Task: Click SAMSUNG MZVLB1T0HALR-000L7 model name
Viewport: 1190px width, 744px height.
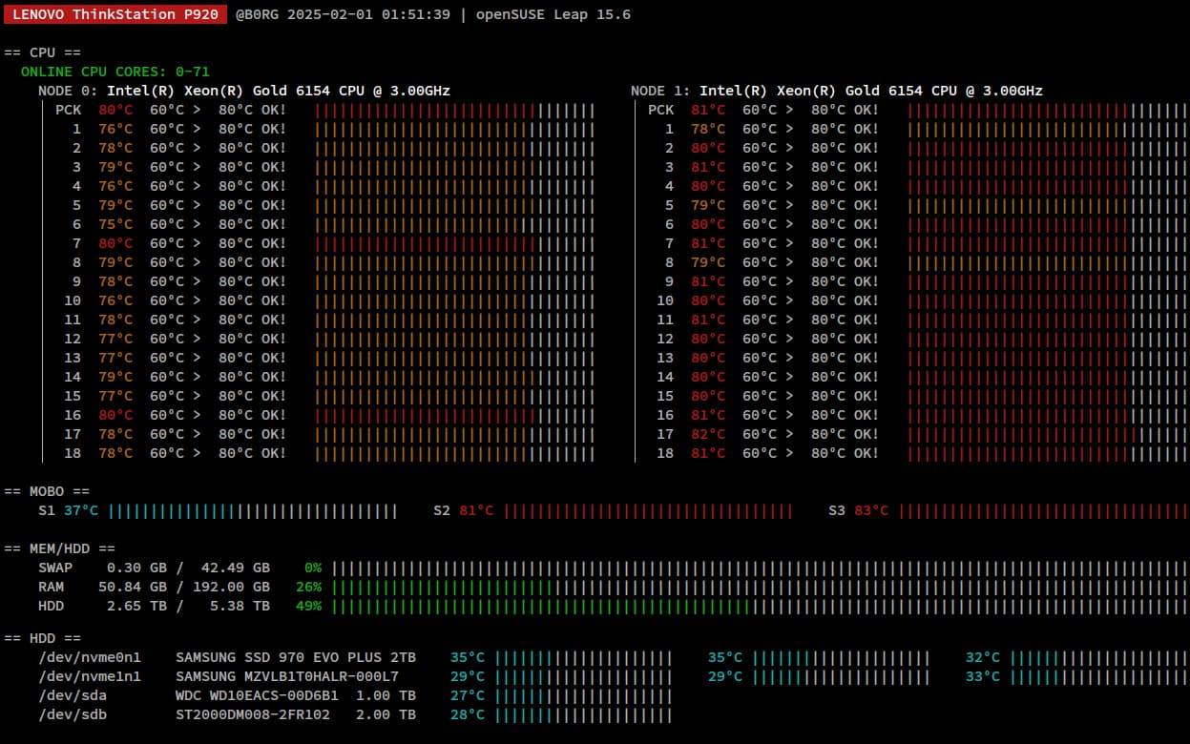Action: tap(287, 676)
